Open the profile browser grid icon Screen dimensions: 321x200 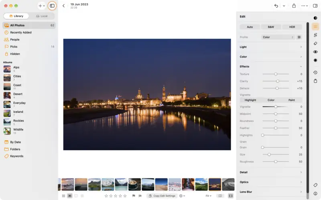pyautogui.click(x=299, y=37)
